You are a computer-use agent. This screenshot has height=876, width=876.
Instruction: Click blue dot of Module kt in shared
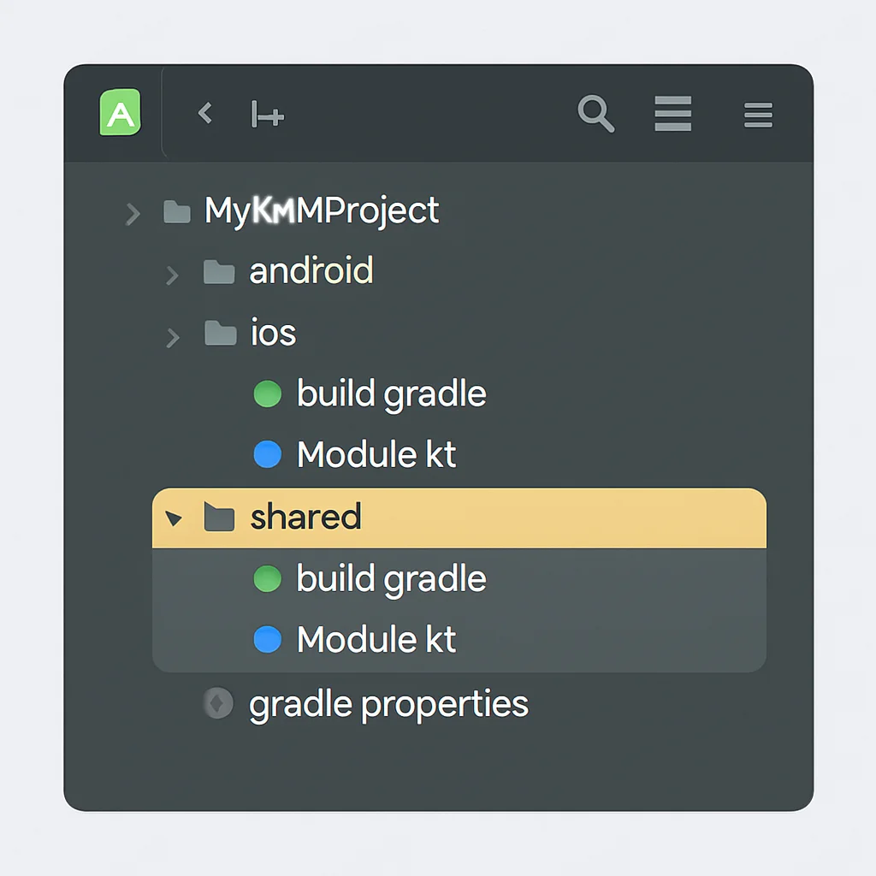tap(268, 639)
